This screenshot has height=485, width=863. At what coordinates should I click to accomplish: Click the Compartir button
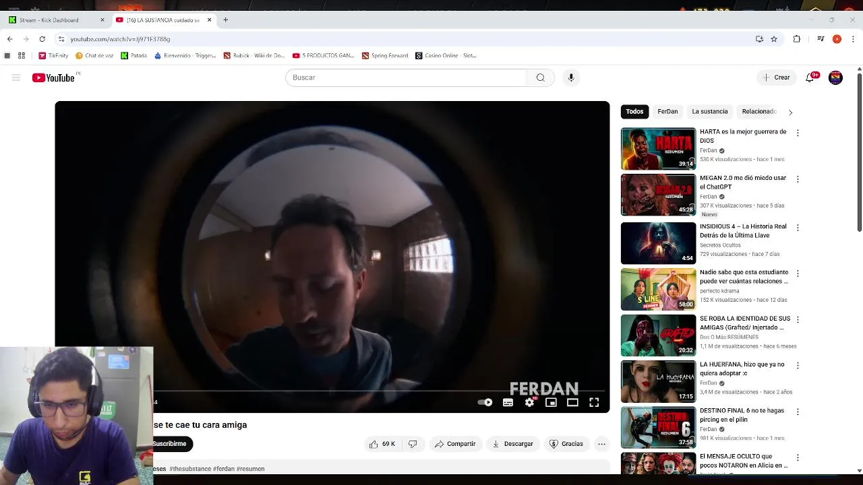(455, 444)
